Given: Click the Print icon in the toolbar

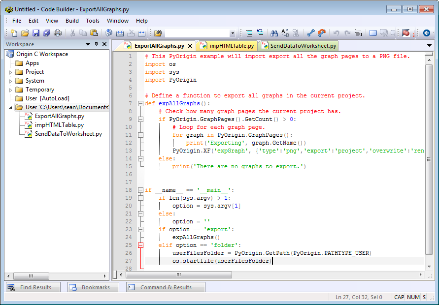Looking at the screenshot, I should [57, 33].
